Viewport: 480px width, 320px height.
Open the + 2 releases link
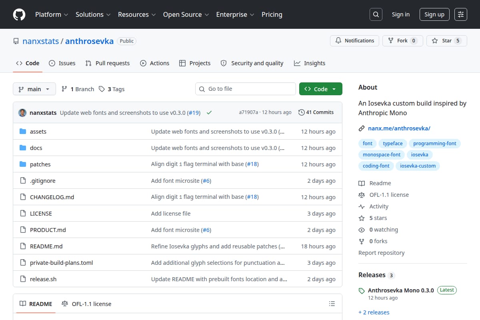[x=374, y=312]
